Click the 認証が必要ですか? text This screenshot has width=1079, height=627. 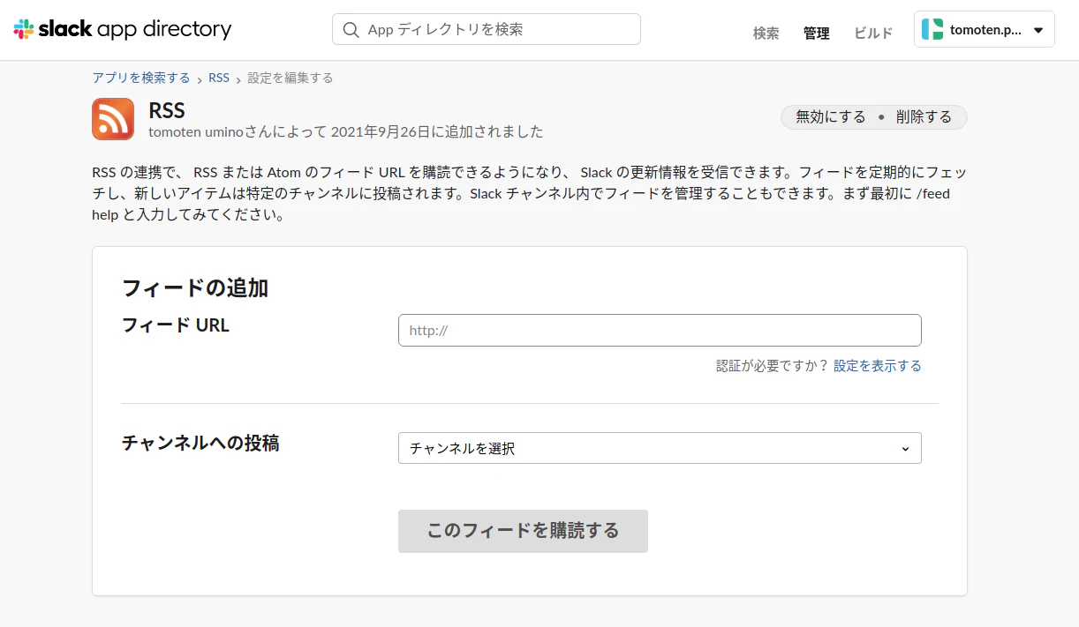tap(773, 366)
